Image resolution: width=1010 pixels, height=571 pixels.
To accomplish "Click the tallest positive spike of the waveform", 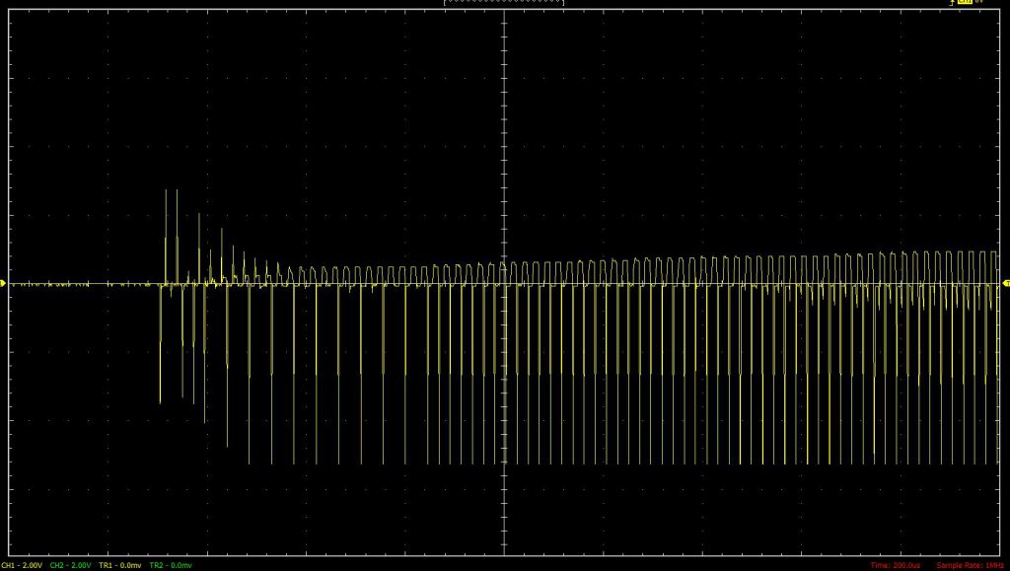I will 166,190.
